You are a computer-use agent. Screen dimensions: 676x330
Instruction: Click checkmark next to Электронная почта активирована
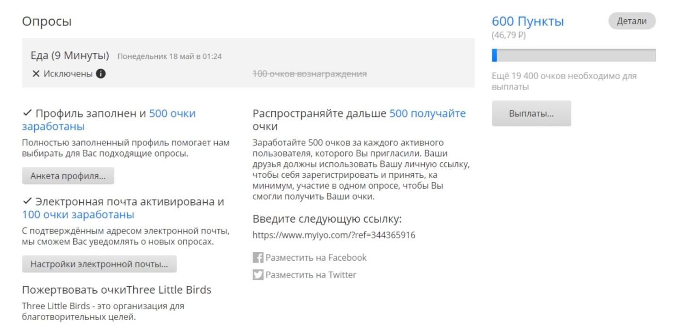pos(27,202)
